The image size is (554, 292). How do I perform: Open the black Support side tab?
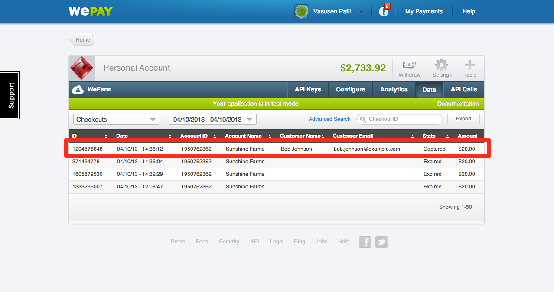[x=10, y=95]
